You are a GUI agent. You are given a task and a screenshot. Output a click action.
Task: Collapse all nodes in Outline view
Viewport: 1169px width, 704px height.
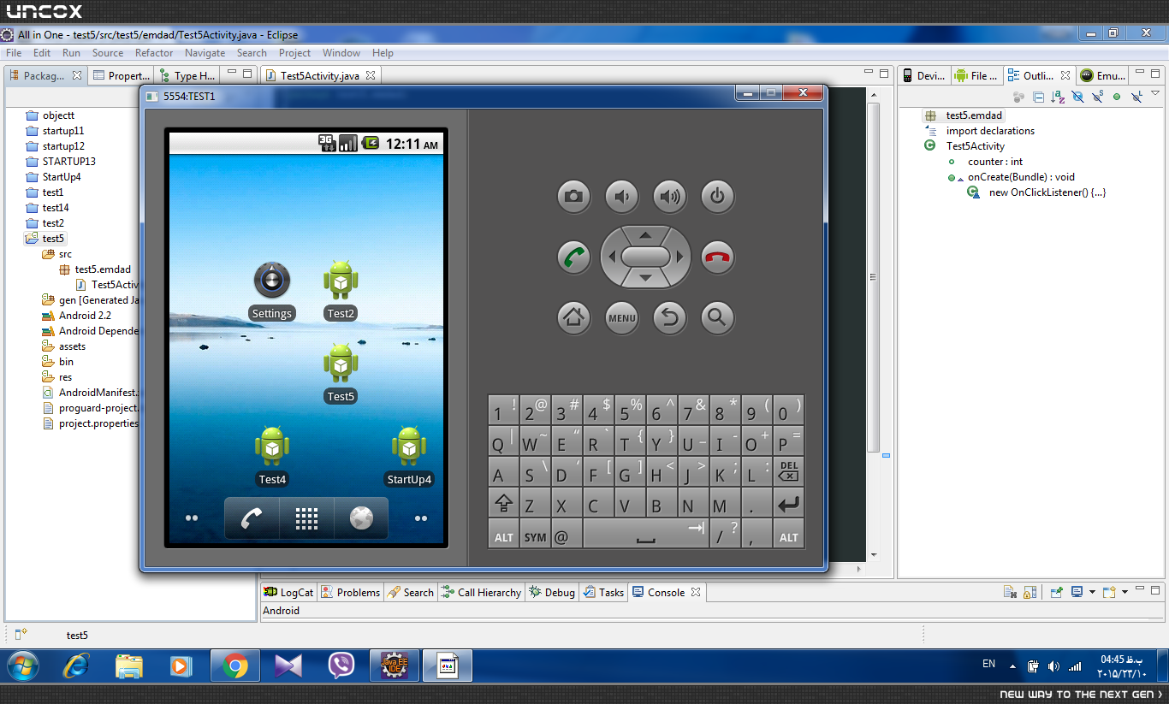pyautogui.click(x=1039, y=98)
